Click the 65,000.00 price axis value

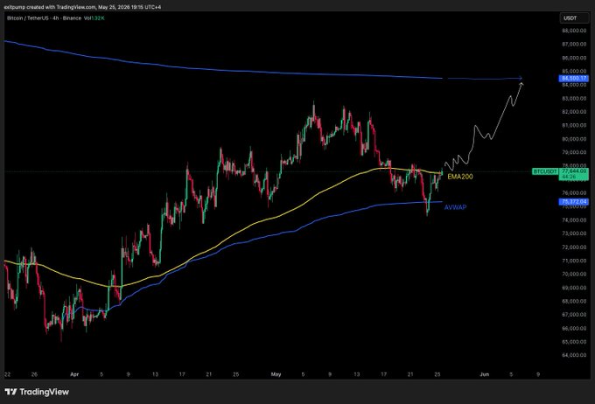pyautogui.click(x=574, y=342)
